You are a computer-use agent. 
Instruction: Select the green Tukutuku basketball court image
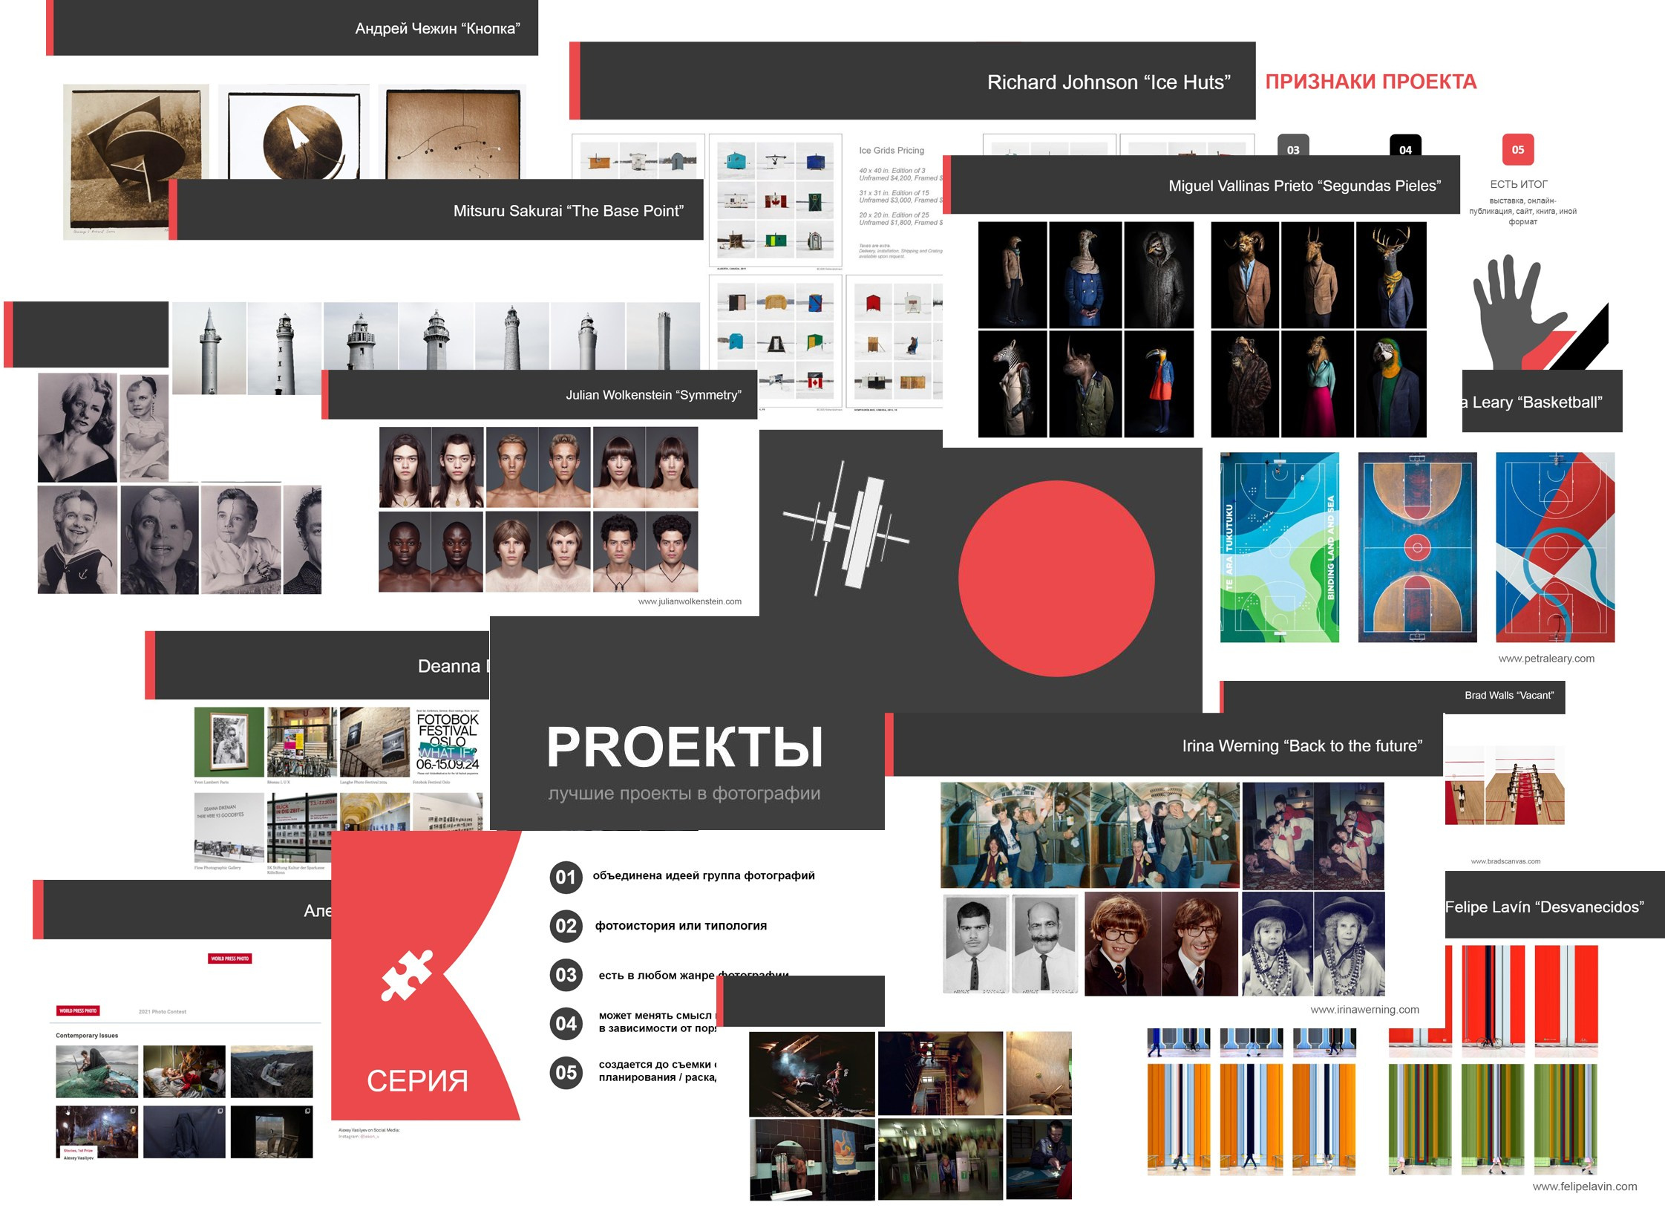1279,547
